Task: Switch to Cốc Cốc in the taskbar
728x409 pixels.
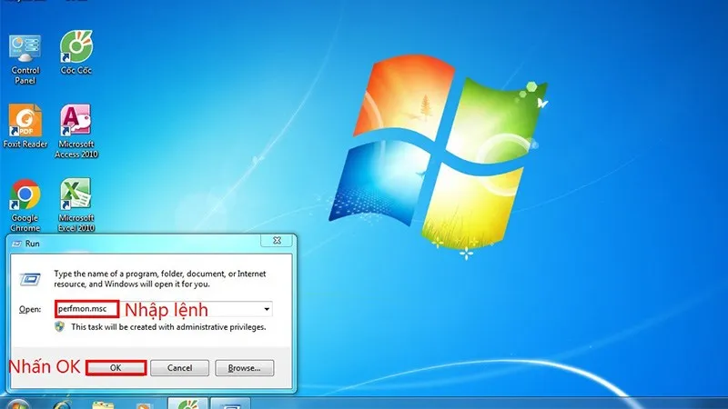Action: (x=188, y=403)
